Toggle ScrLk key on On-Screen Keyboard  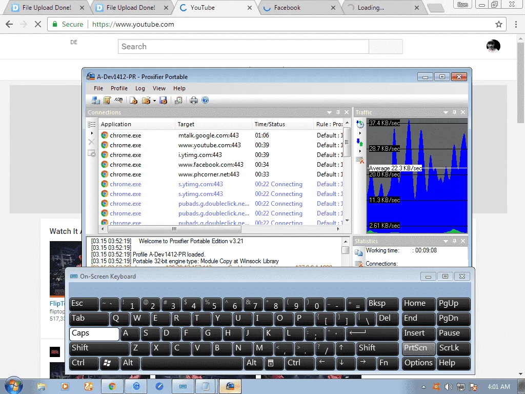point(453,348)
